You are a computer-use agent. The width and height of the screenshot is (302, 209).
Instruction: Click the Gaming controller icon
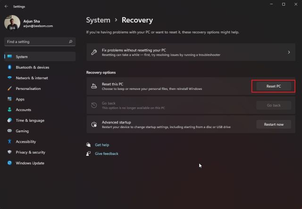(9, 131)
